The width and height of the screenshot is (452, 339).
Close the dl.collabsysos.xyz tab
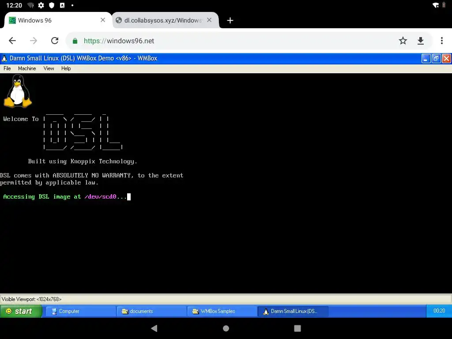[x=209, y=20]
